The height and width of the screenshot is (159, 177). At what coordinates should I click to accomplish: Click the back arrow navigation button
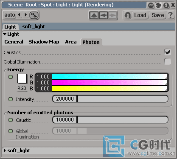click(x=103, y=15)
